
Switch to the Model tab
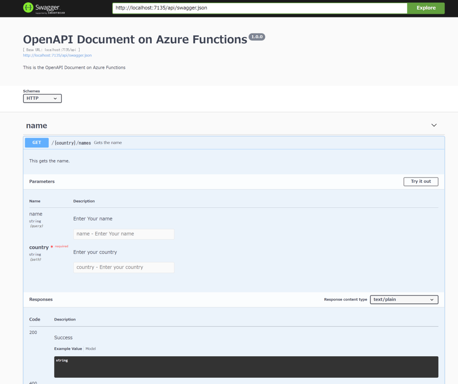[90, 348]
